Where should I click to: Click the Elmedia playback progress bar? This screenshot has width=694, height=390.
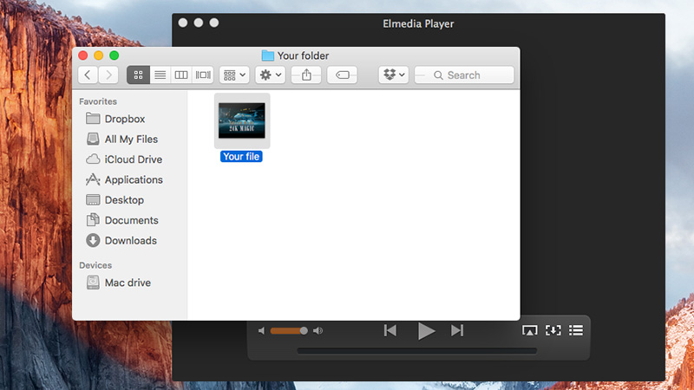417,351
